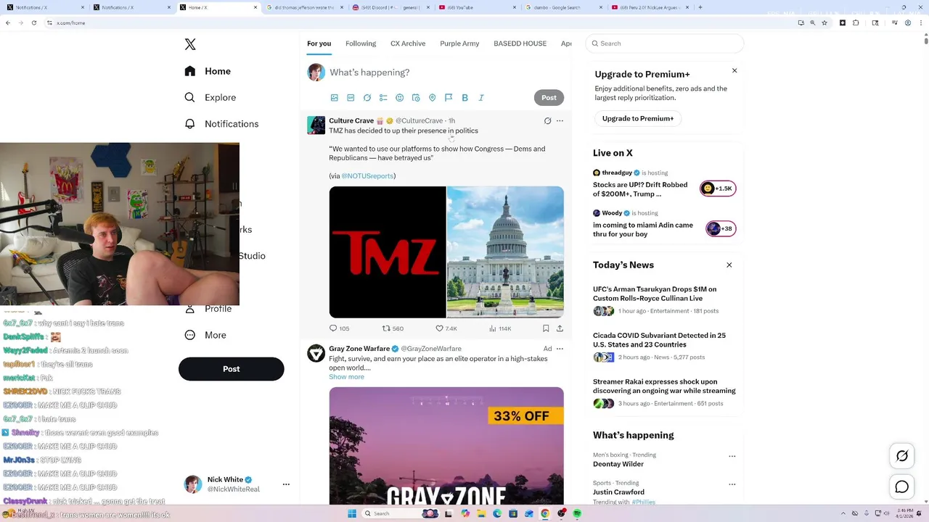Open more options on Culture Crave post
The height and width of the screenshot is (522, 929).
560,121
